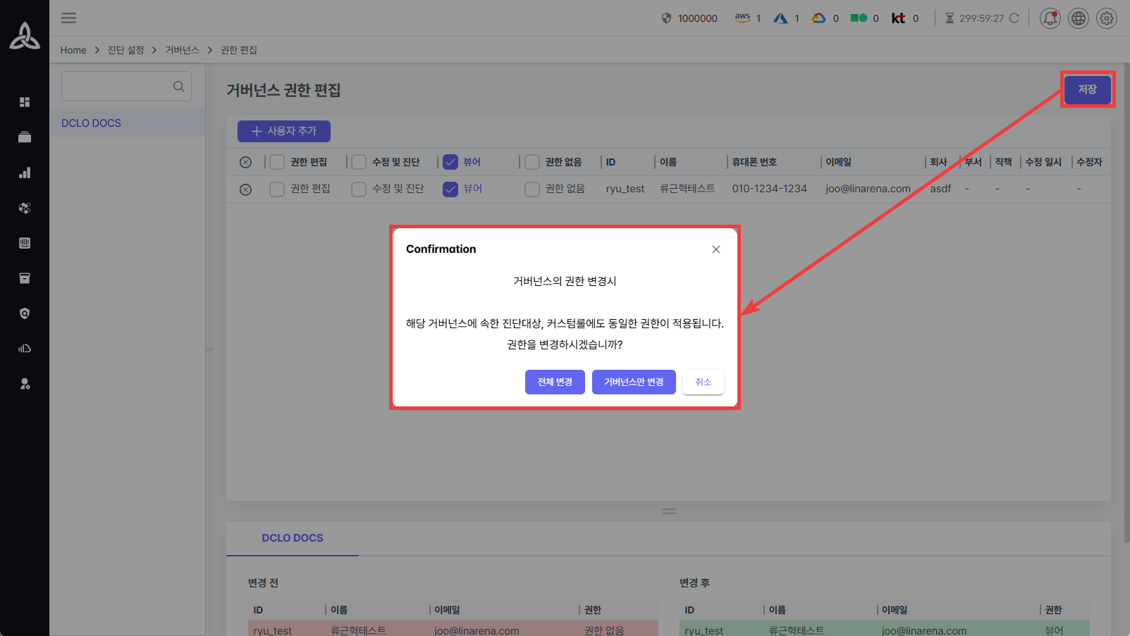The image size is (1130, 636).
Task: Open the dashboard icon in sidebar
Action: pos(25,102)
